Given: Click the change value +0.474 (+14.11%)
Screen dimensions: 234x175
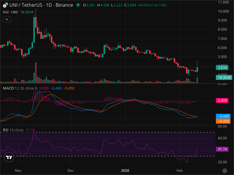Looking at the screenshot, I should click(152, 5).
